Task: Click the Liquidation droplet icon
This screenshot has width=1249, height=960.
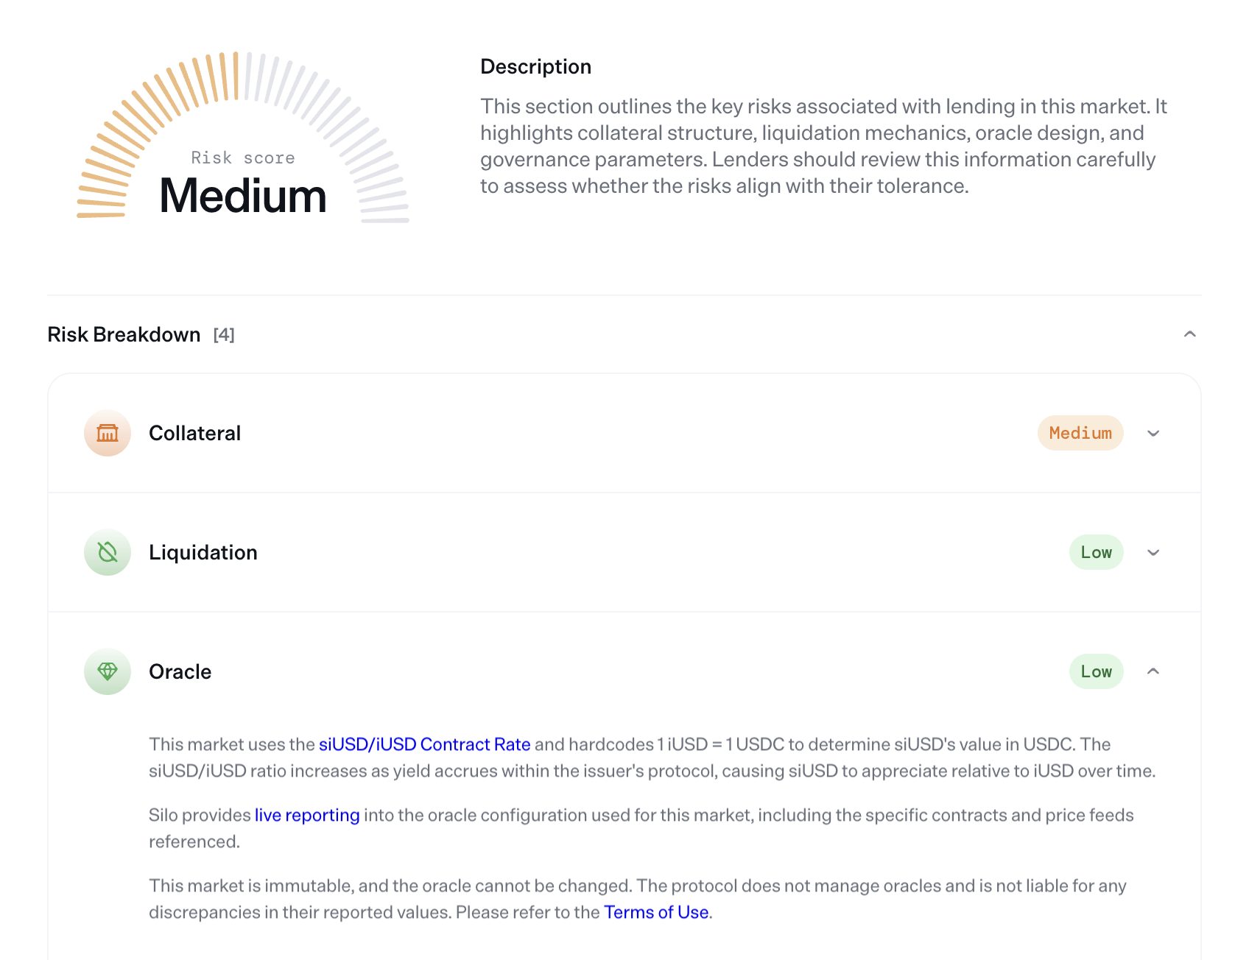Action: click(x=108, y=552)
